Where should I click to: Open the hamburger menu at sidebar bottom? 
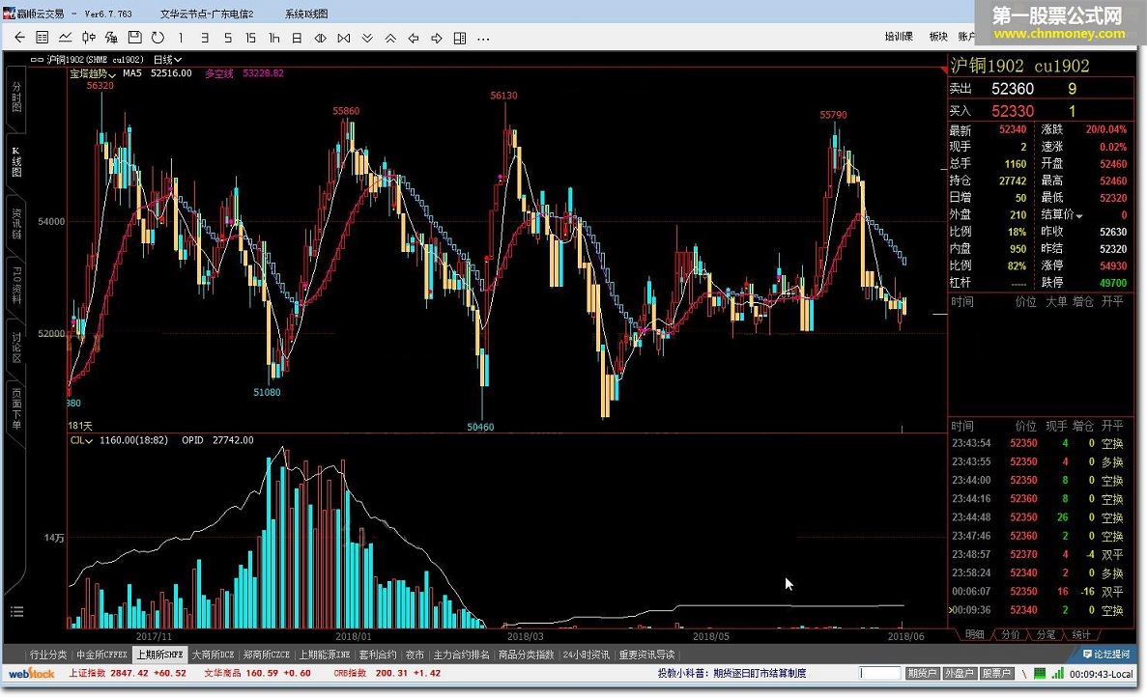tap(16, 611)
